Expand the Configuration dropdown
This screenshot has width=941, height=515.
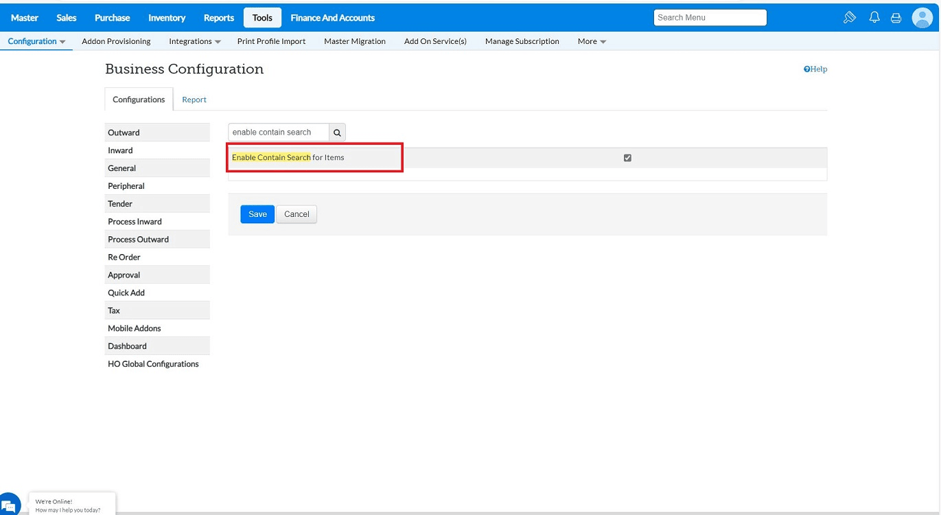pyautogui.click(x=36, y=41)
